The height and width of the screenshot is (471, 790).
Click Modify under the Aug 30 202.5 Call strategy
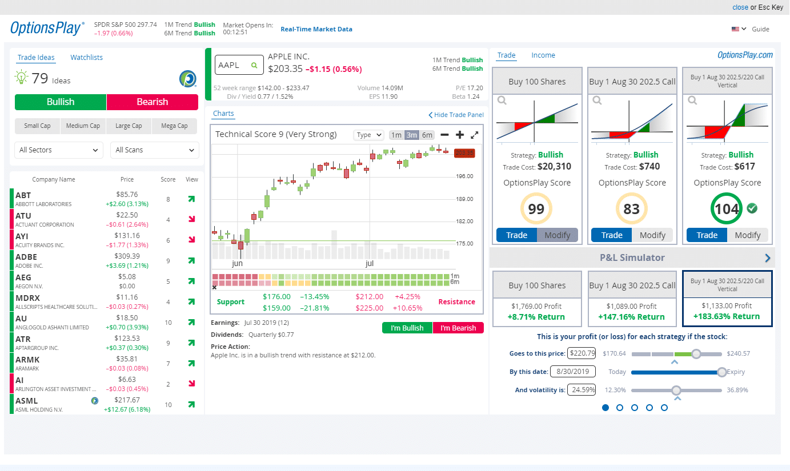pyautogui.click(x=652, y=235)
